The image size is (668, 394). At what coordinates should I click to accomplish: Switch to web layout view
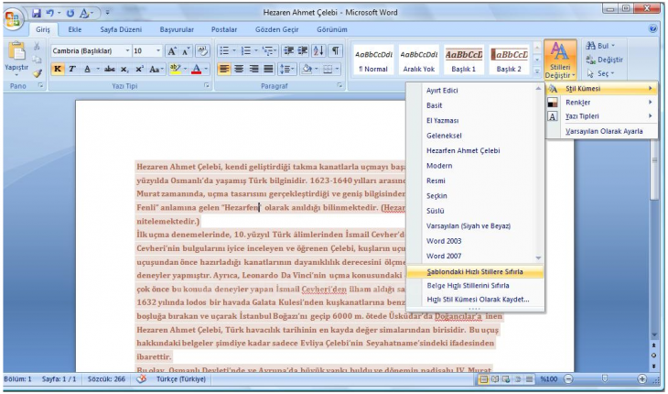click(x=506, y=378)
